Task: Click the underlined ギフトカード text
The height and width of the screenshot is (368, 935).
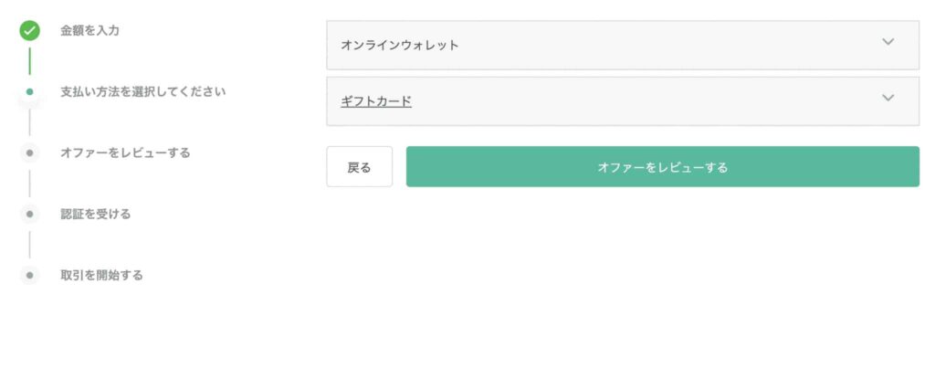Action: [x=376, y=101]
